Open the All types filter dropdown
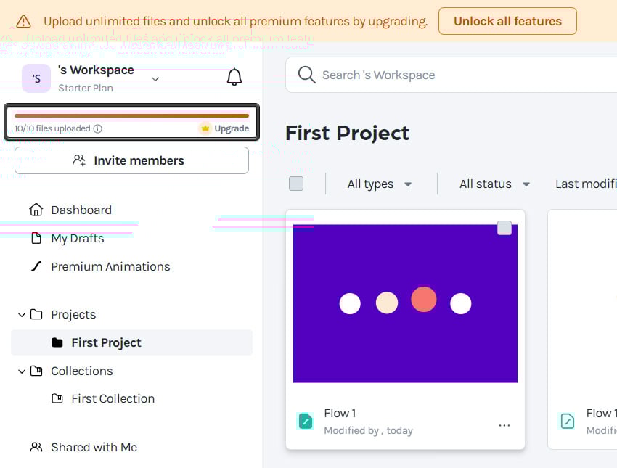Viewport: 617px width, 468px height. tap(380, 184)
